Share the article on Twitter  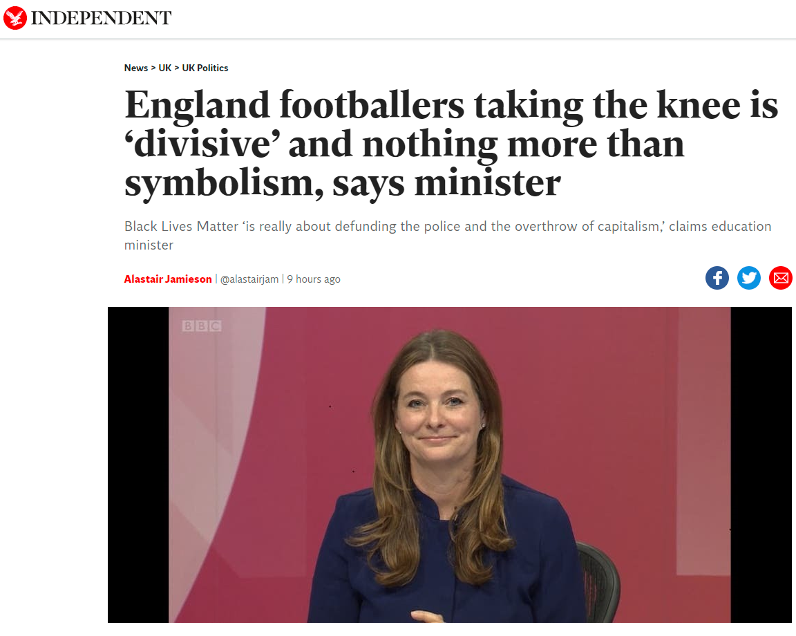click(748, 278)
